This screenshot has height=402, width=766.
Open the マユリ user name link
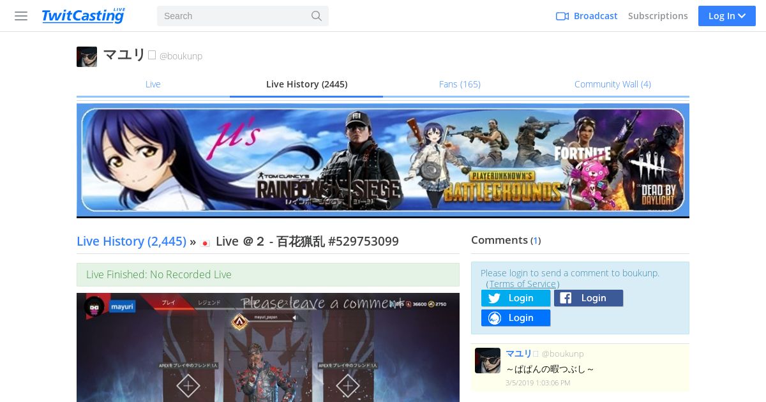[124, 56]
